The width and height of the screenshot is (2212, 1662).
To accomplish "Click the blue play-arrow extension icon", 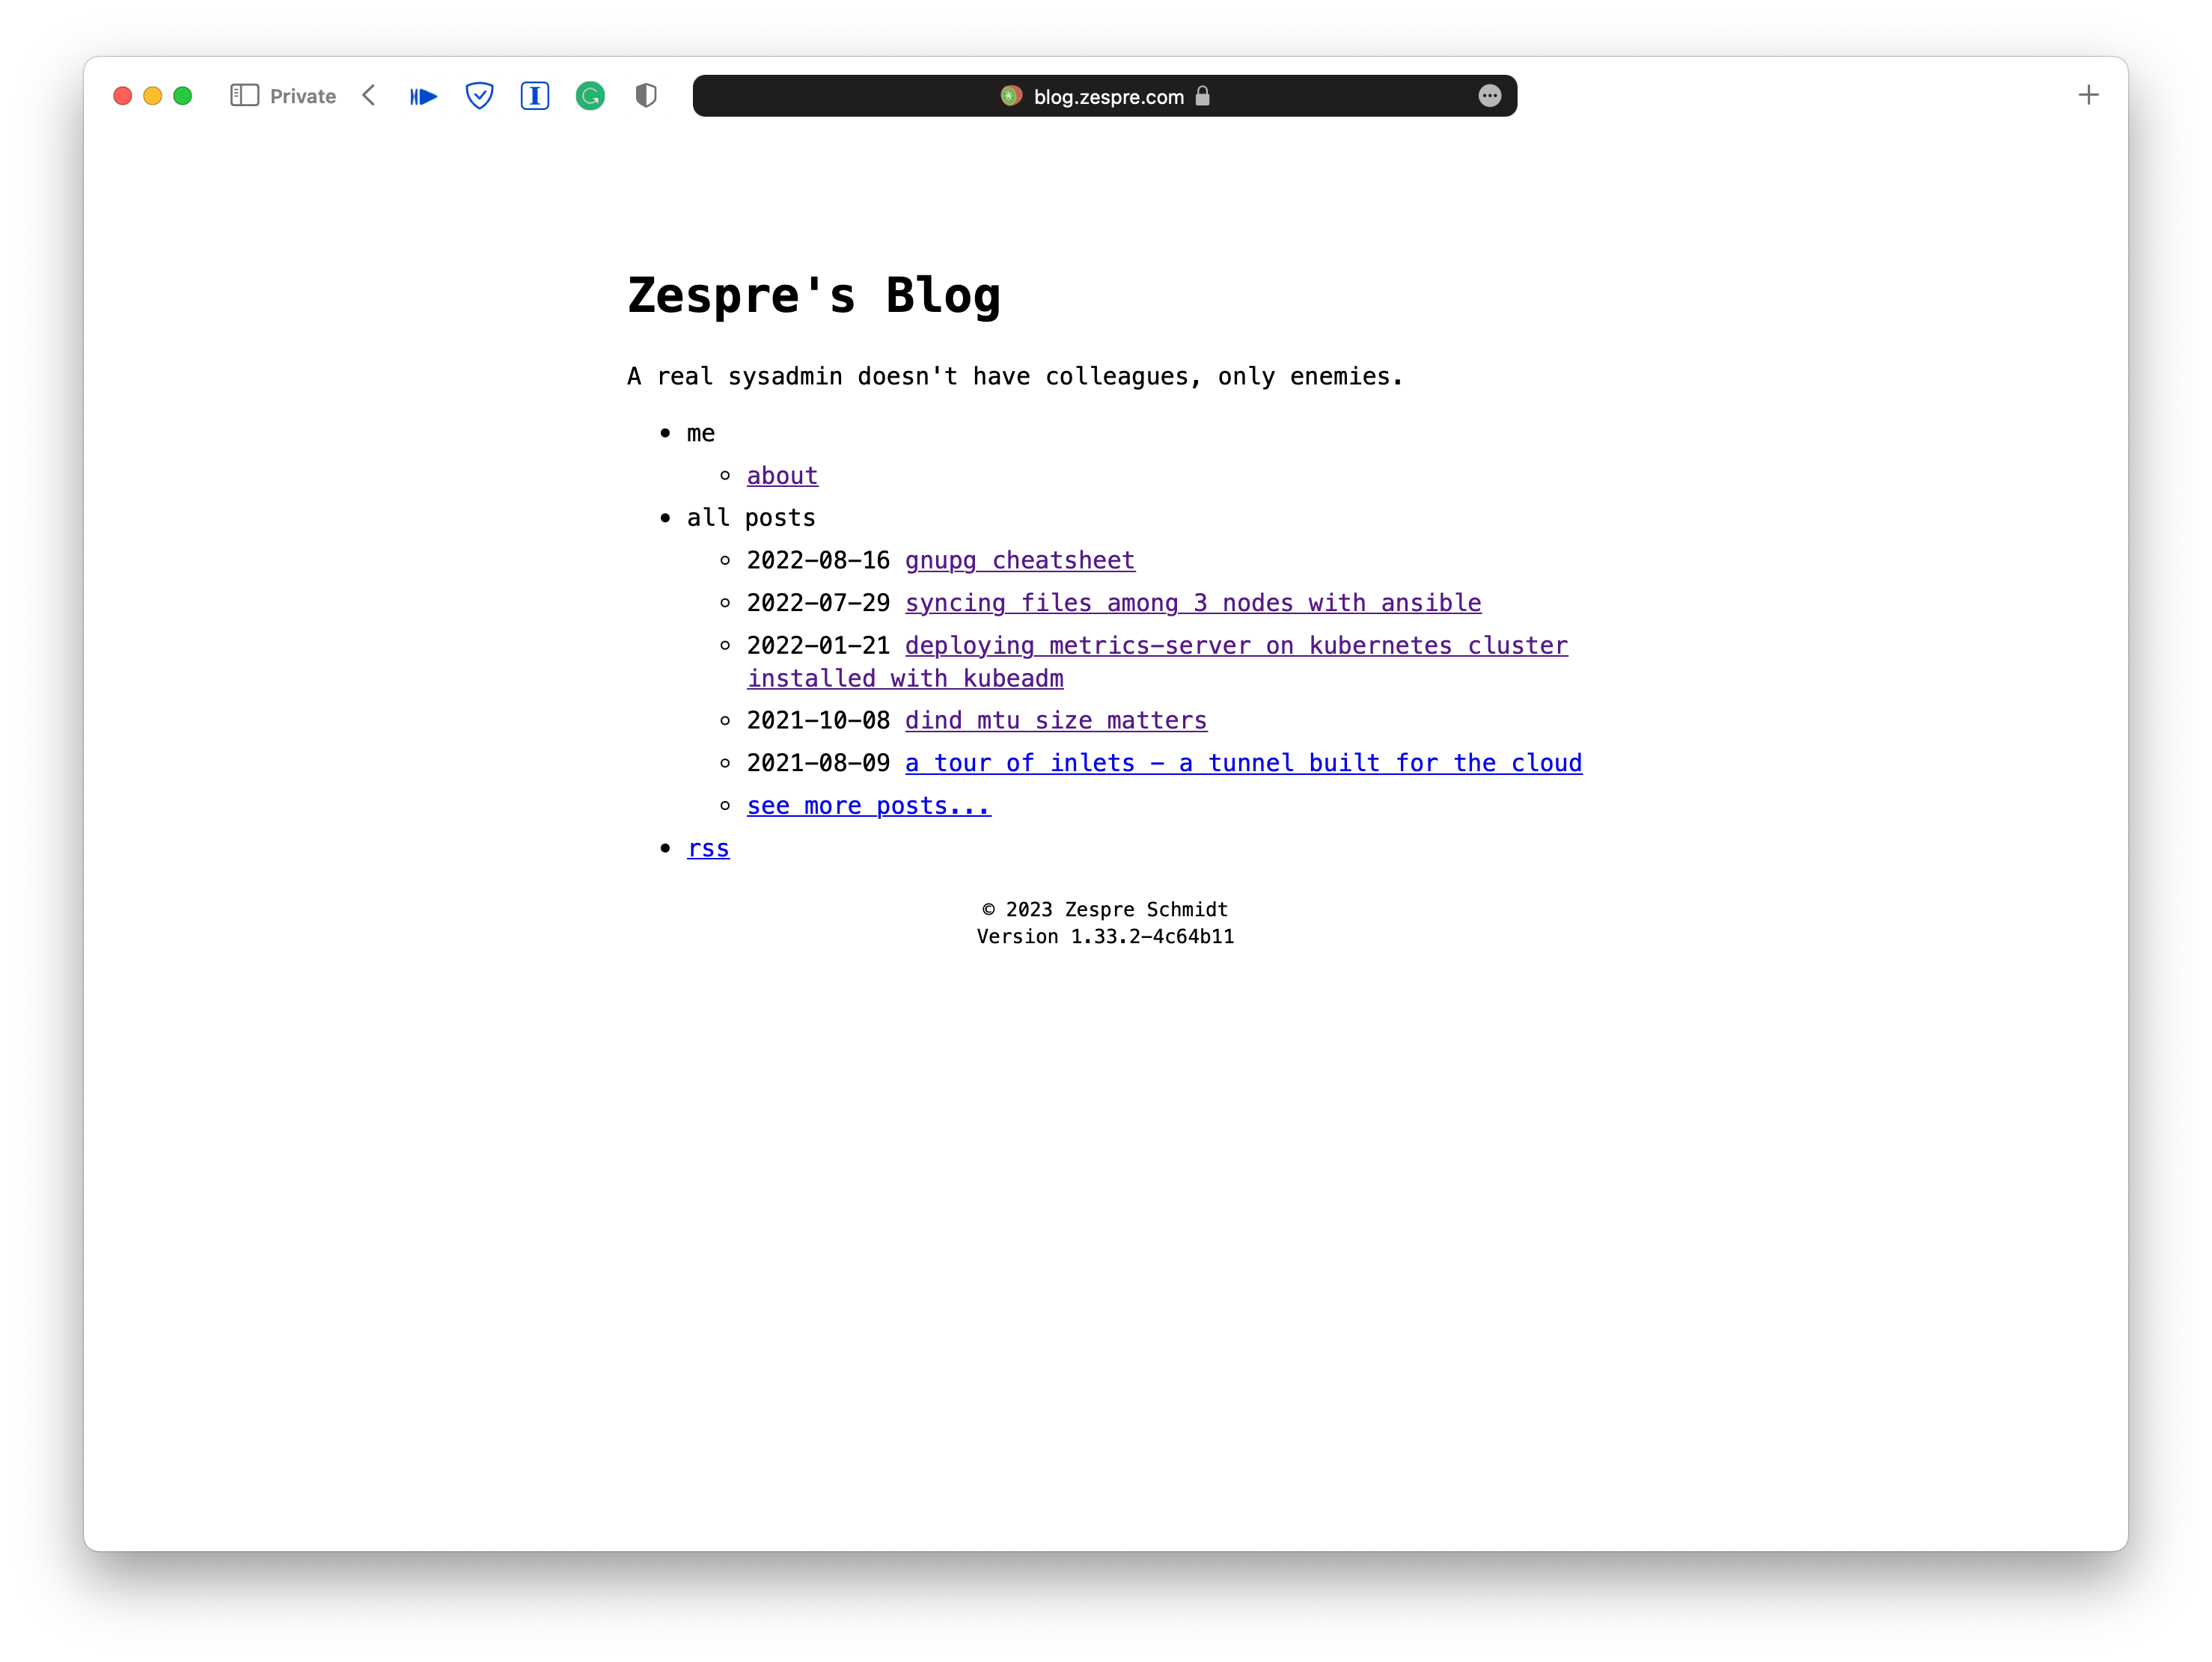I will pyautogui.click(x=423, y=97).
